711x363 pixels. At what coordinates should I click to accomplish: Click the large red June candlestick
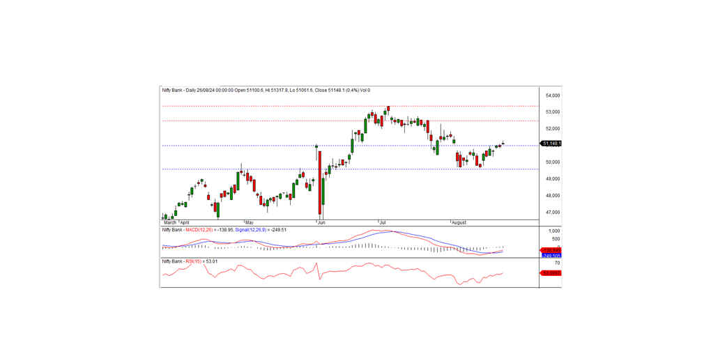(320, 183)
